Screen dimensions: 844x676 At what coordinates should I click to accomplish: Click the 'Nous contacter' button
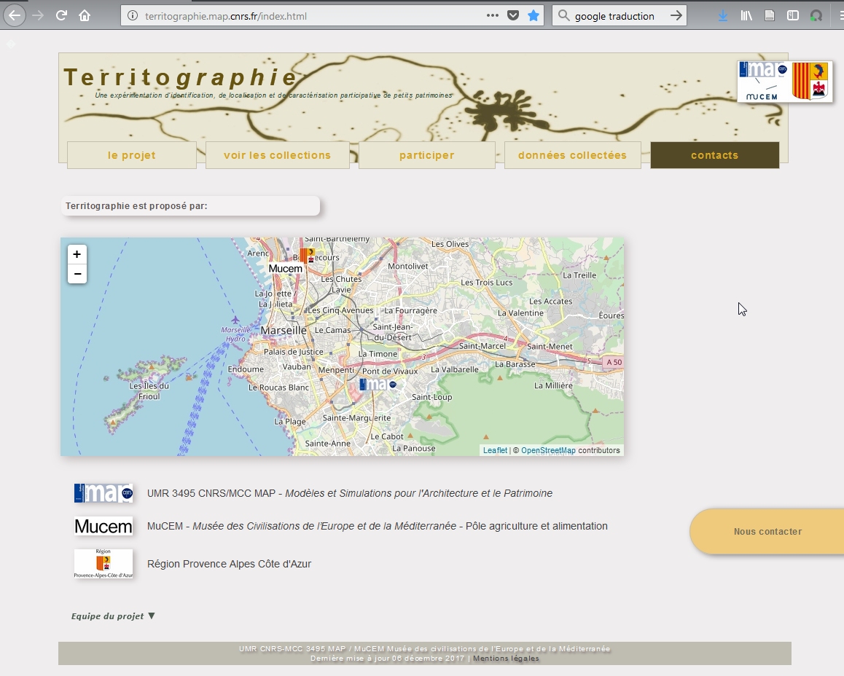coord(767,531)
